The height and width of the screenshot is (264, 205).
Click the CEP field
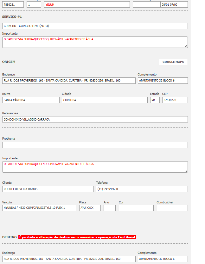(175, 100)
